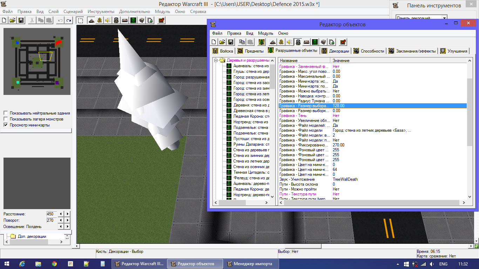Open the AI Editor from main toolbar
Viewport: 479px width, 269px height.
pos(133,20)
